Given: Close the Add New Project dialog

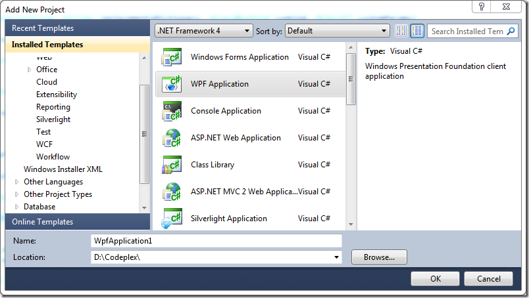Looking at the screenshot, I should pyautogui.click(x=506, y=7).
